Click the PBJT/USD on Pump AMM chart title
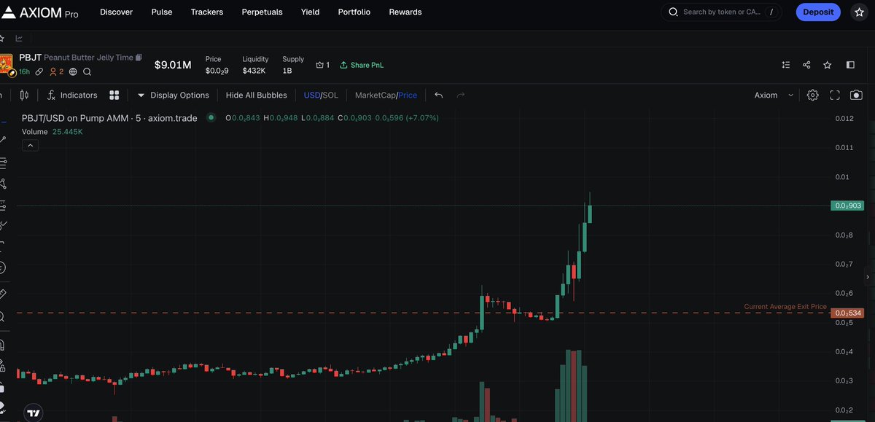The height and width of the screenshot is (422, 875). pos(109,117)
